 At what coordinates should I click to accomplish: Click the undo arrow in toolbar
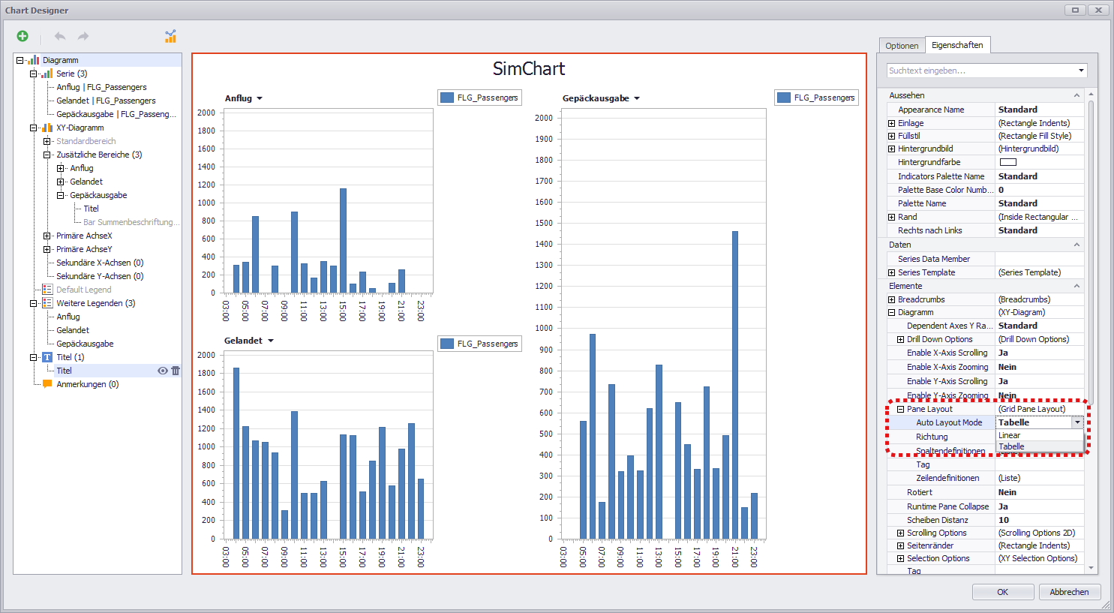point(60,36)
